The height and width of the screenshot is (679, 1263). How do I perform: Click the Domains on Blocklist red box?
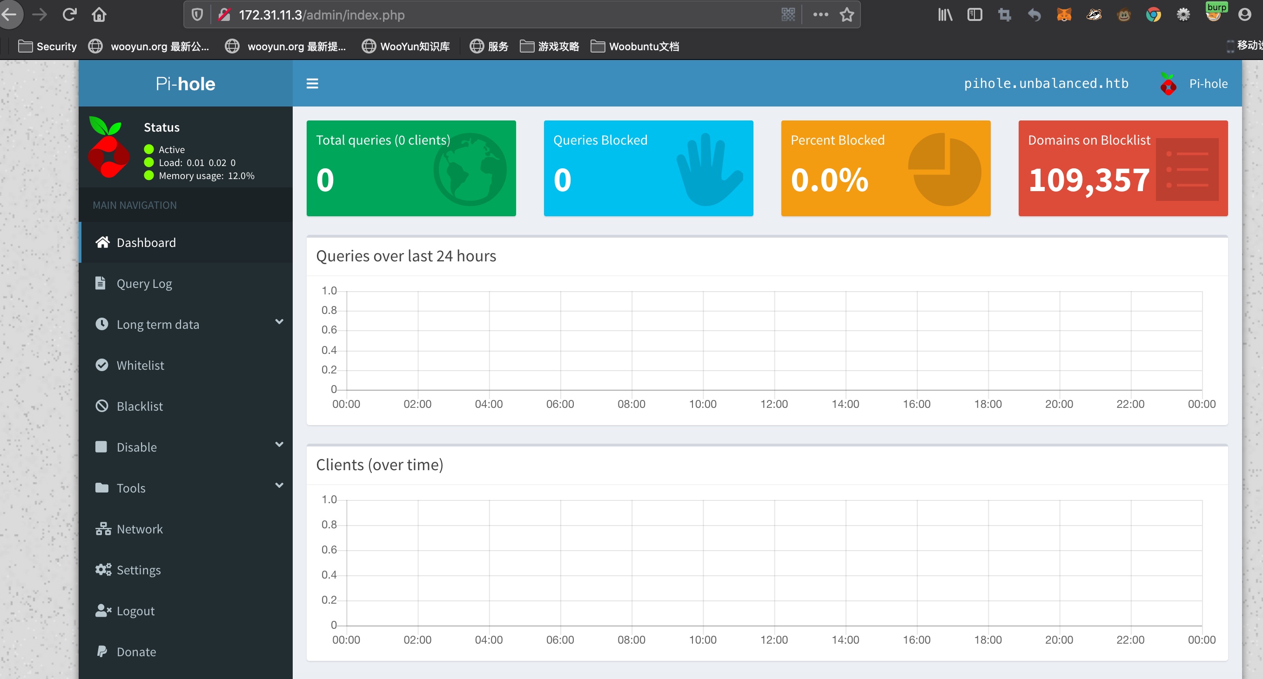click(x=1122, y=168)
